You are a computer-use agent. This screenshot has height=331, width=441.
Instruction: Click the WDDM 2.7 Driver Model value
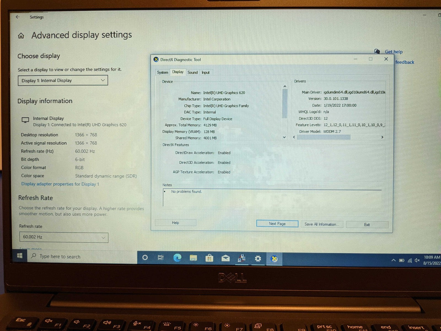point(332,131)
